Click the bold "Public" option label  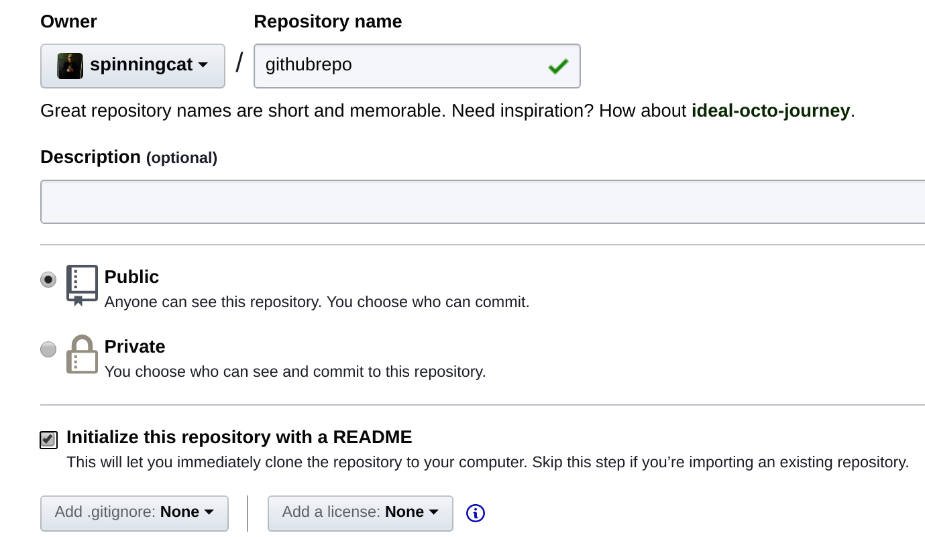pos(131,277)
